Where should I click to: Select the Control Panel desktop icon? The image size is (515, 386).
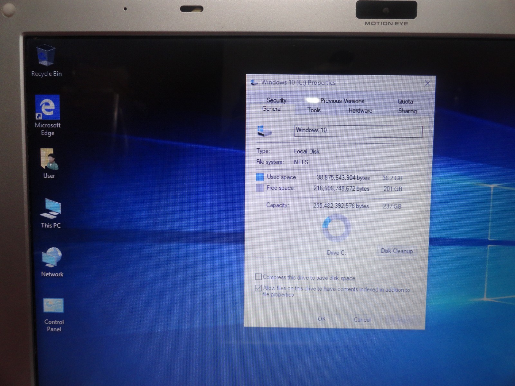pos(54,315)
